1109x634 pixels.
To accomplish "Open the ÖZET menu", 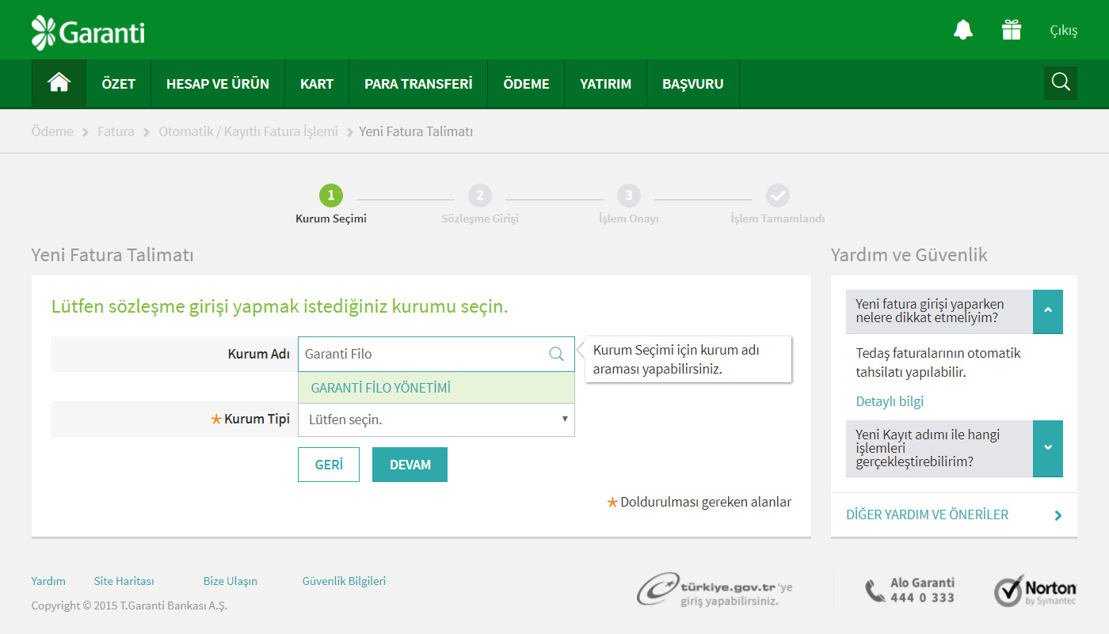I will tap(119, 84).
